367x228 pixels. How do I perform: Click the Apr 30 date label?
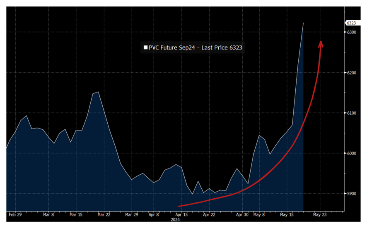pos(242,214)
